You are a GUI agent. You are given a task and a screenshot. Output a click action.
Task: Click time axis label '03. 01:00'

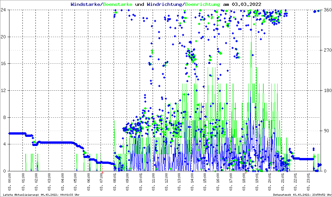[23, 182]
